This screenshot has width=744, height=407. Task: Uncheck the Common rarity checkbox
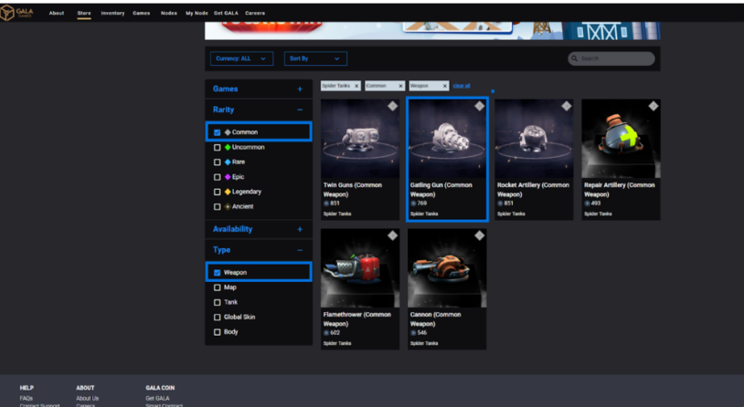[217, 132]
